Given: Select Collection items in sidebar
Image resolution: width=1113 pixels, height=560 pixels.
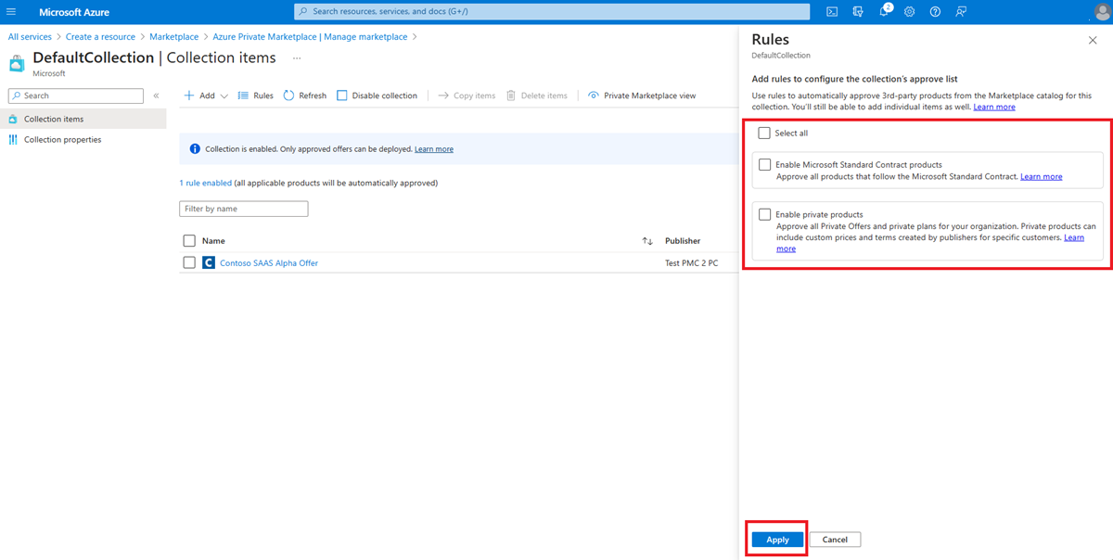Looking at the screenshot, I should point(53,119).
